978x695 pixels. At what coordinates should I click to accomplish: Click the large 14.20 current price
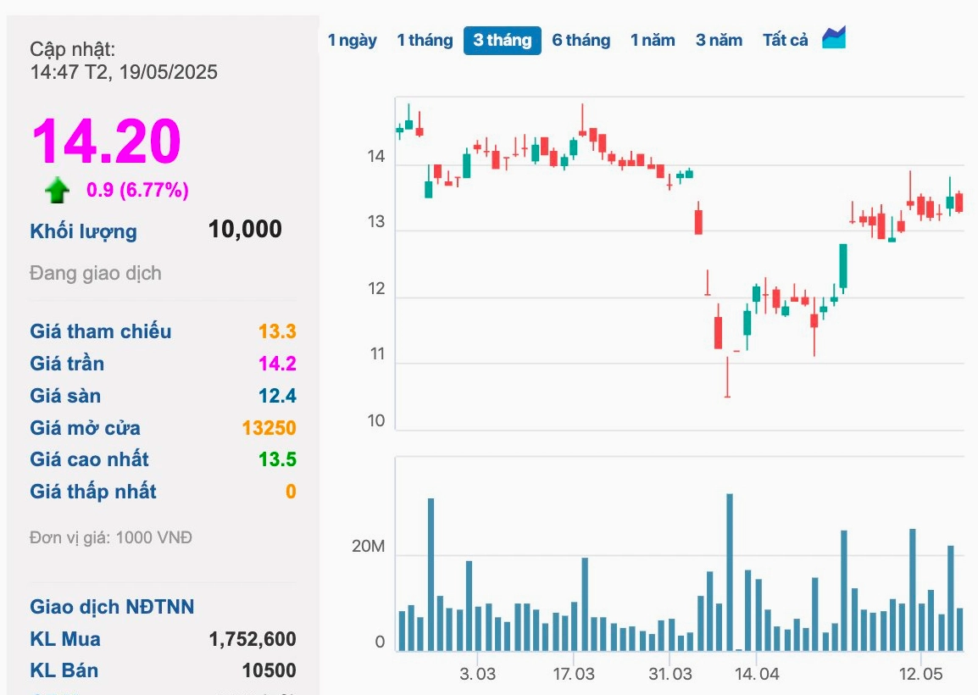[x=107, y=142]
